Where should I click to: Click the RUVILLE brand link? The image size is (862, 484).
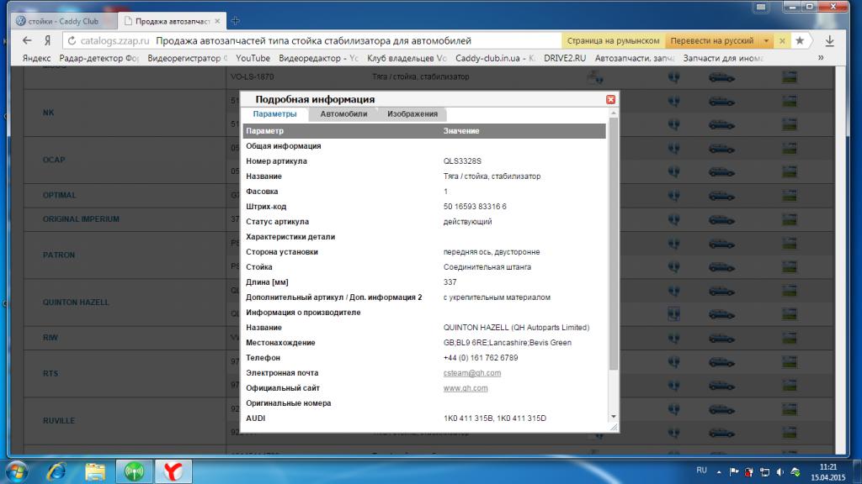[59, 421]
